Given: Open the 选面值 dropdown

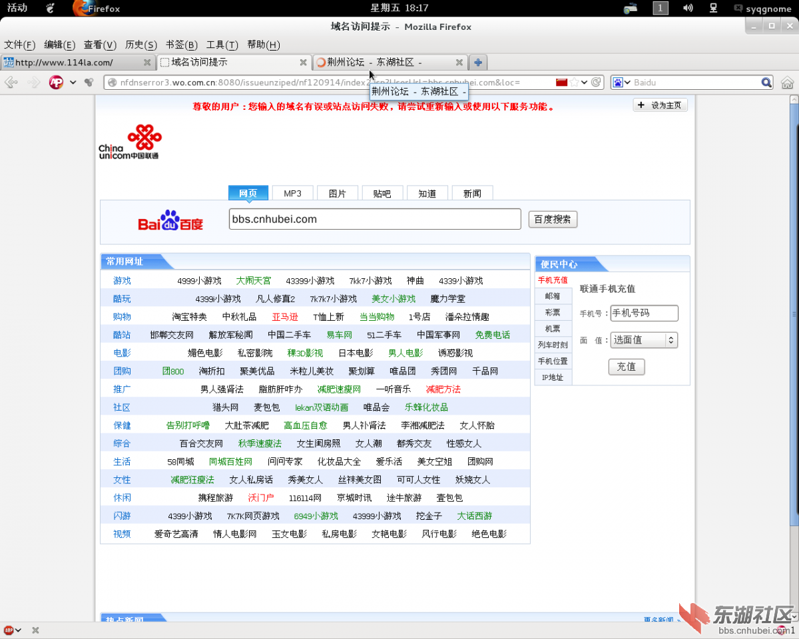Looking at the screenshot, I should [x=644, y=339].
